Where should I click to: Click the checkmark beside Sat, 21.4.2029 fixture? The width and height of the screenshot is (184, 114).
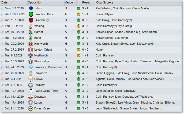(x=2, y=109)
